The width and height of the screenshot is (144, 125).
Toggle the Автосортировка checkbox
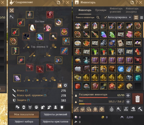point(105,17)
